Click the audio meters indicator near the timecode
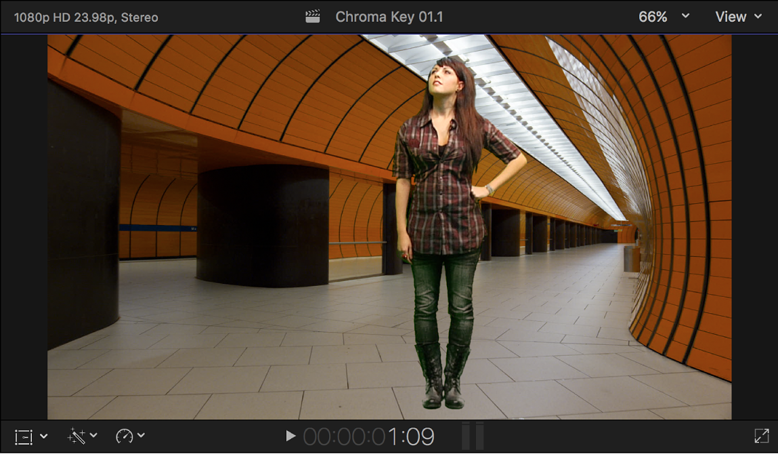 coord(472,437)
